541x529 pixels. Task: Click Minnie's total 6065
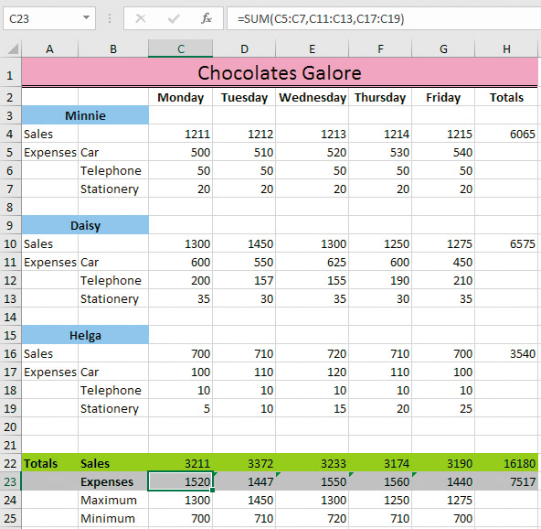click(x=506, y=134)
